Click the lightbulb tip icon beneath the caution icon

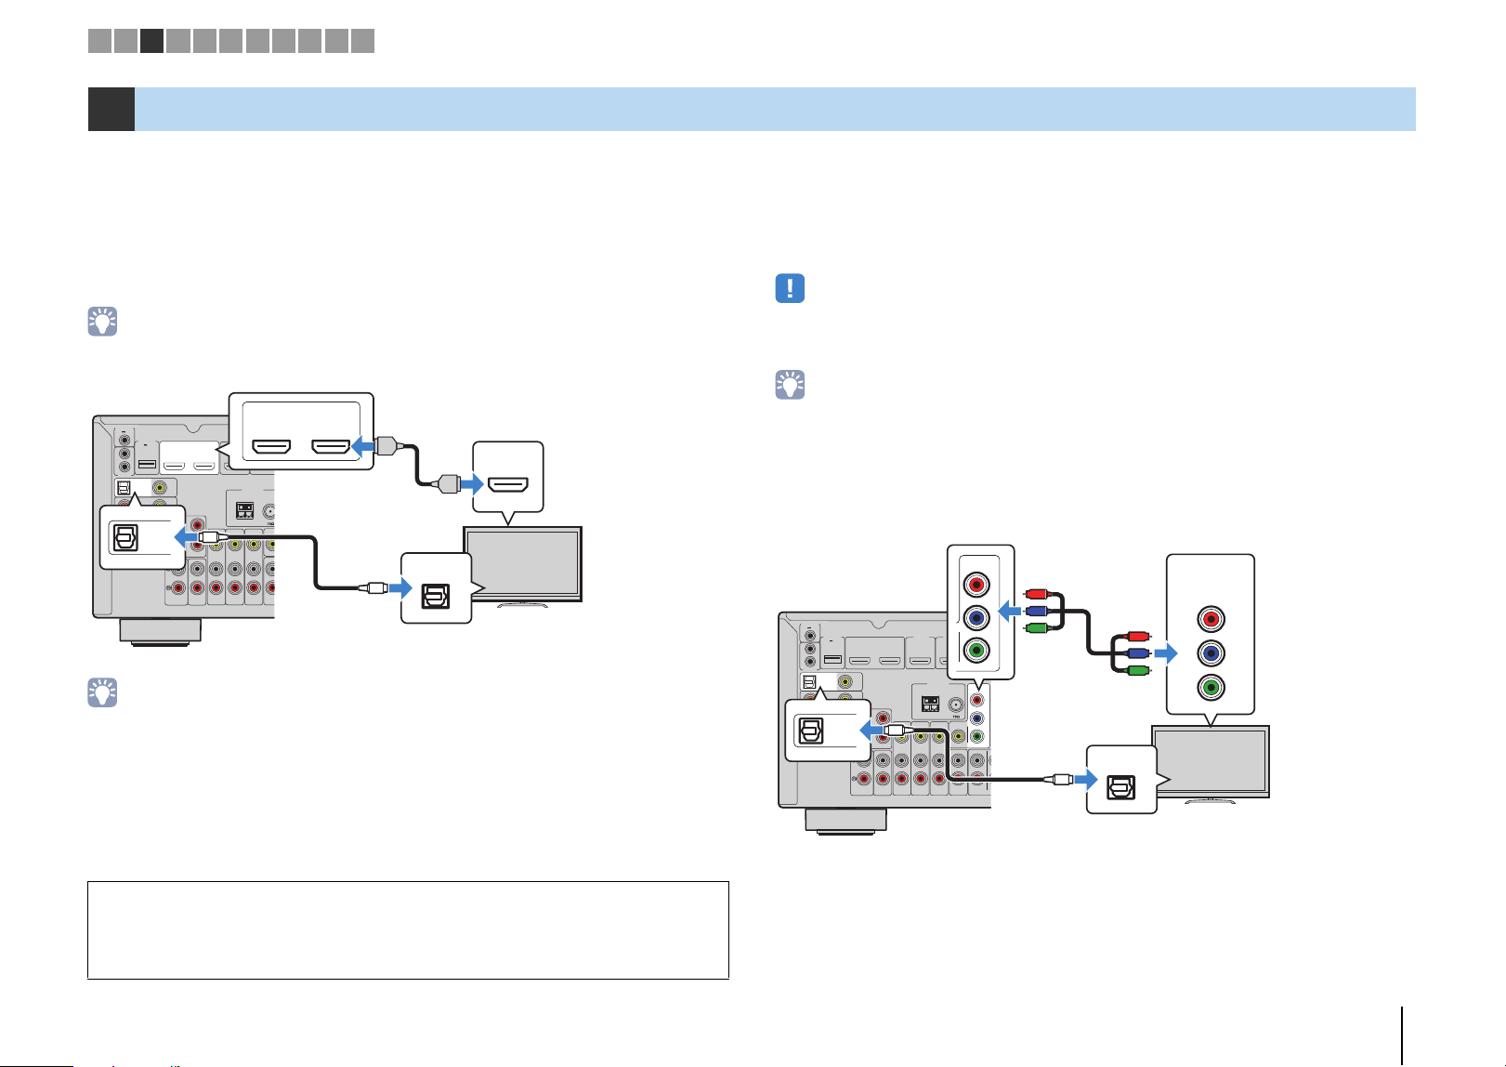pos(790,385)
